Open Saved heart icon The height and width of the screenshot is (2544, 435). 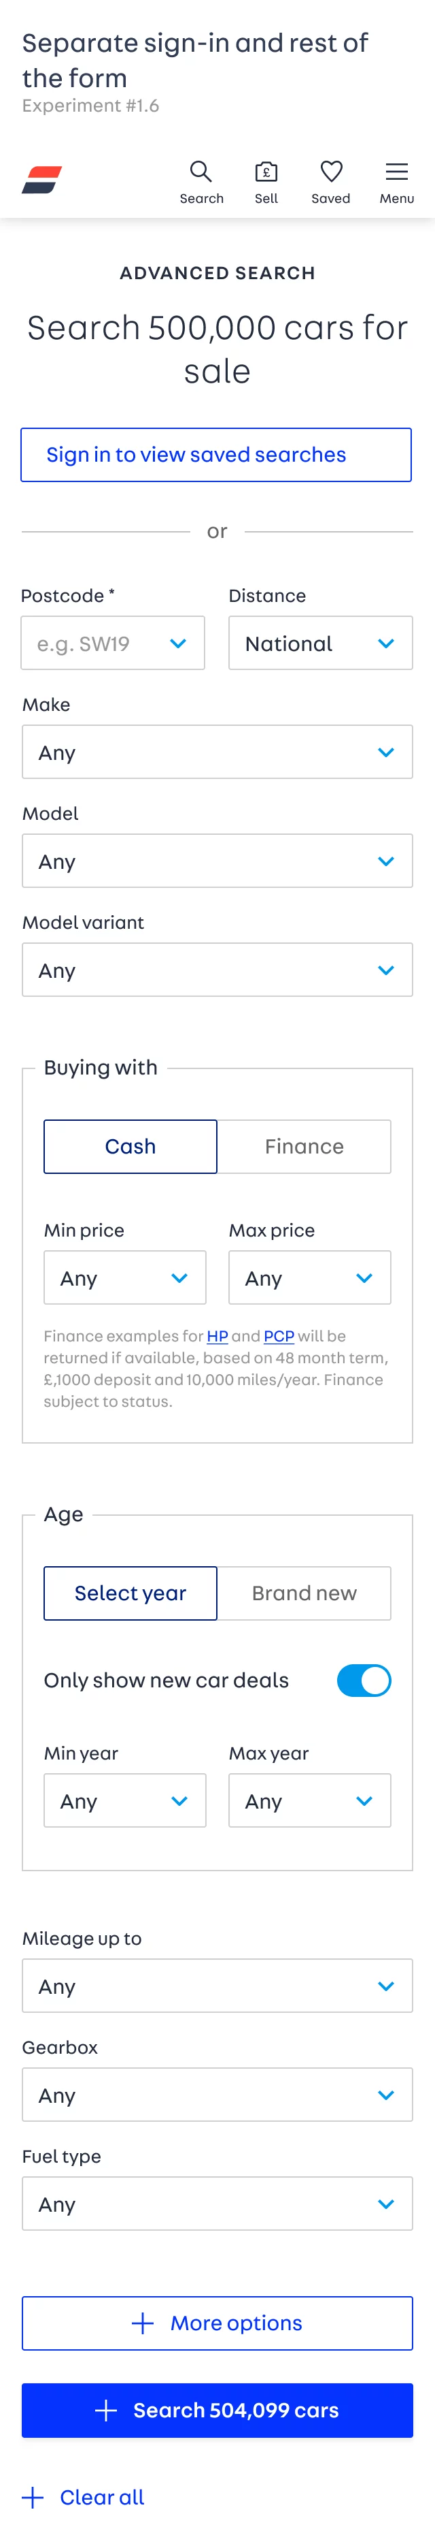(x=332, y=172)
